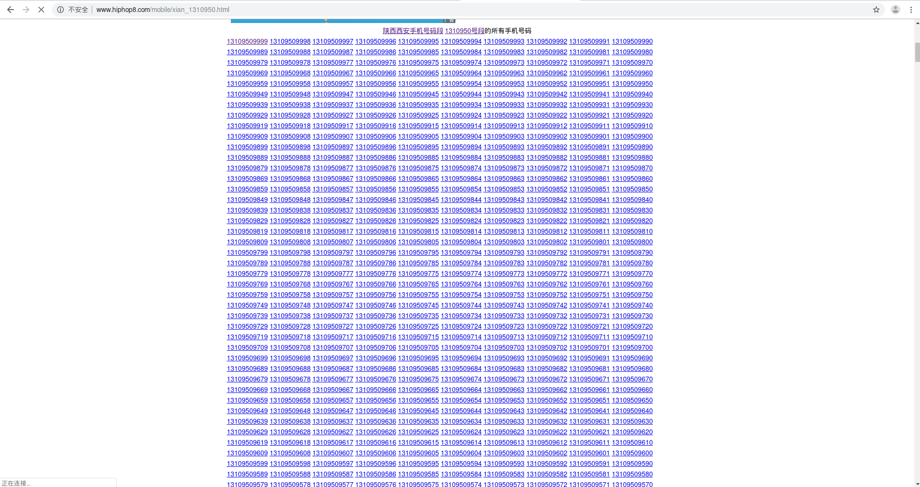
Task: Open number link 13109509666
Action: pos(375,390)
